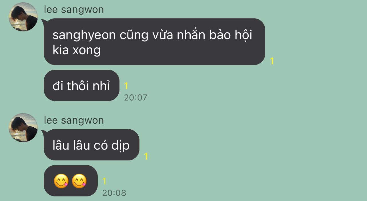This screenshot has width=367, height=201.
Task: Open the lower 'lee sangwon' sender name
Action: point(74,120)
